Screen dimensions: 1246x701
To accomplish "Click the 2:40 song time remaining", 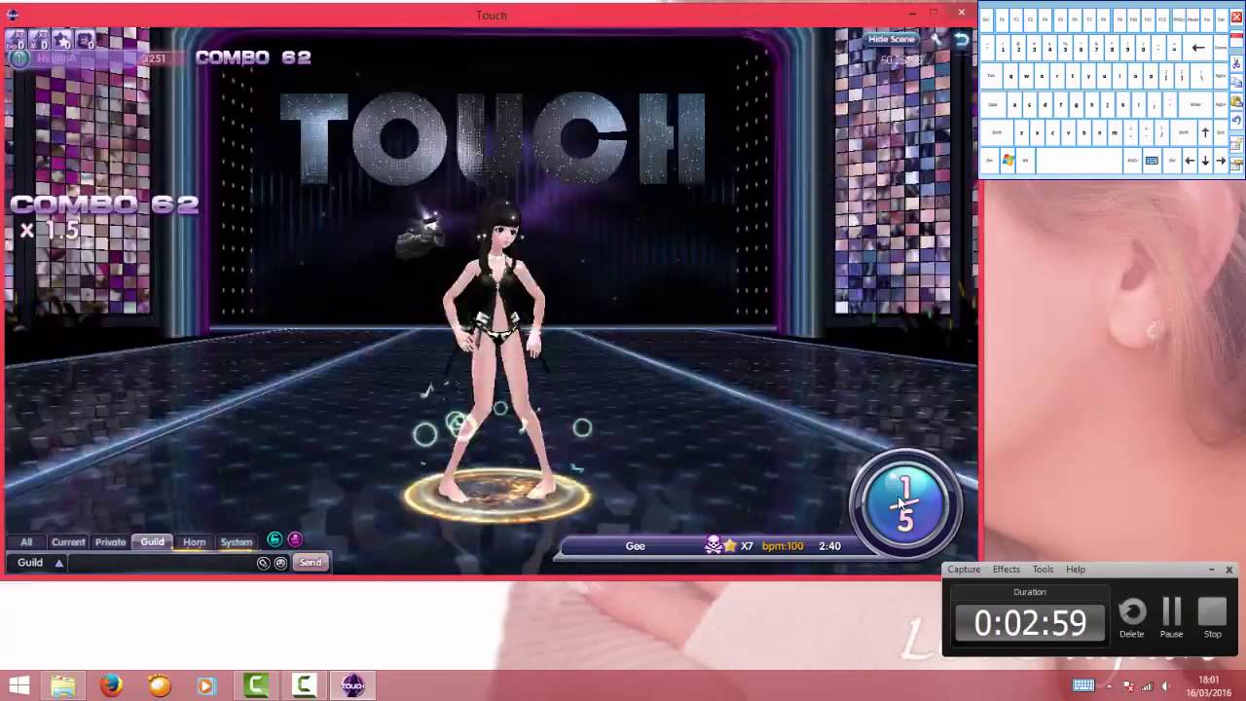I will [829, 546].
